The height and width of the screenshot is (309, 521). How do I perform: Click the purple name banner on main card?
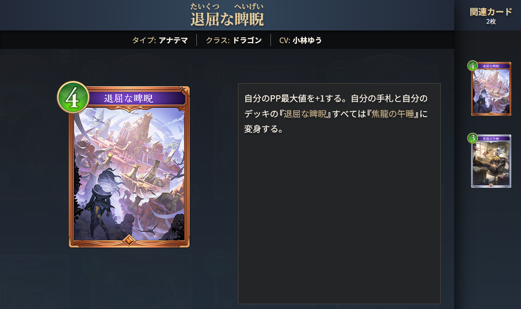pyautogui.click(x=135, y=98)
